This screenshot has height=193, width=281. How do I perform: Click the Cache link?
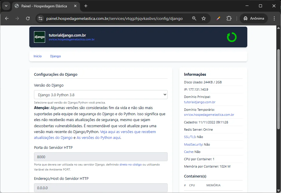[x=188, y=152]
